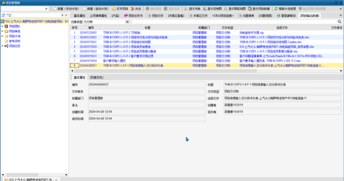Viewport: 344px width, 181px height.
Task: Click the orange icon in tree search box
Action: (x=66, y=15)
